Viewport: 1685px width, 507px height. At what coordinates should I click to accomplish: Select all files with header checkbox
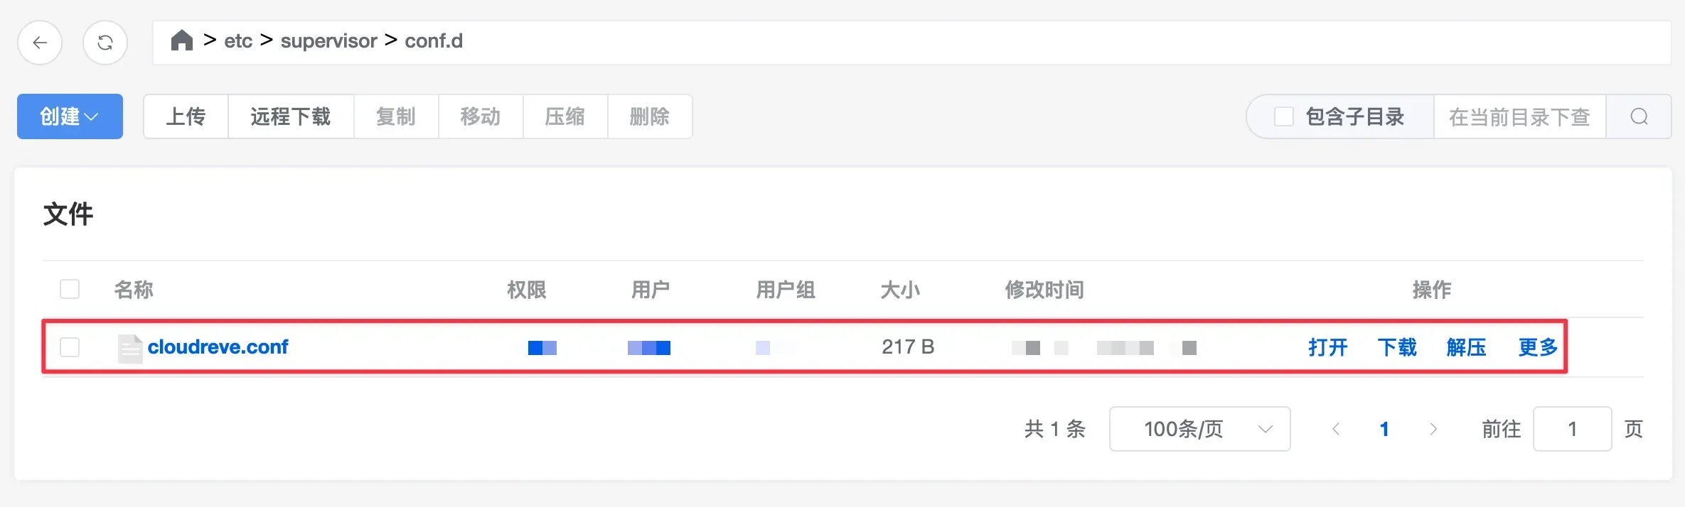coord(70,289)
